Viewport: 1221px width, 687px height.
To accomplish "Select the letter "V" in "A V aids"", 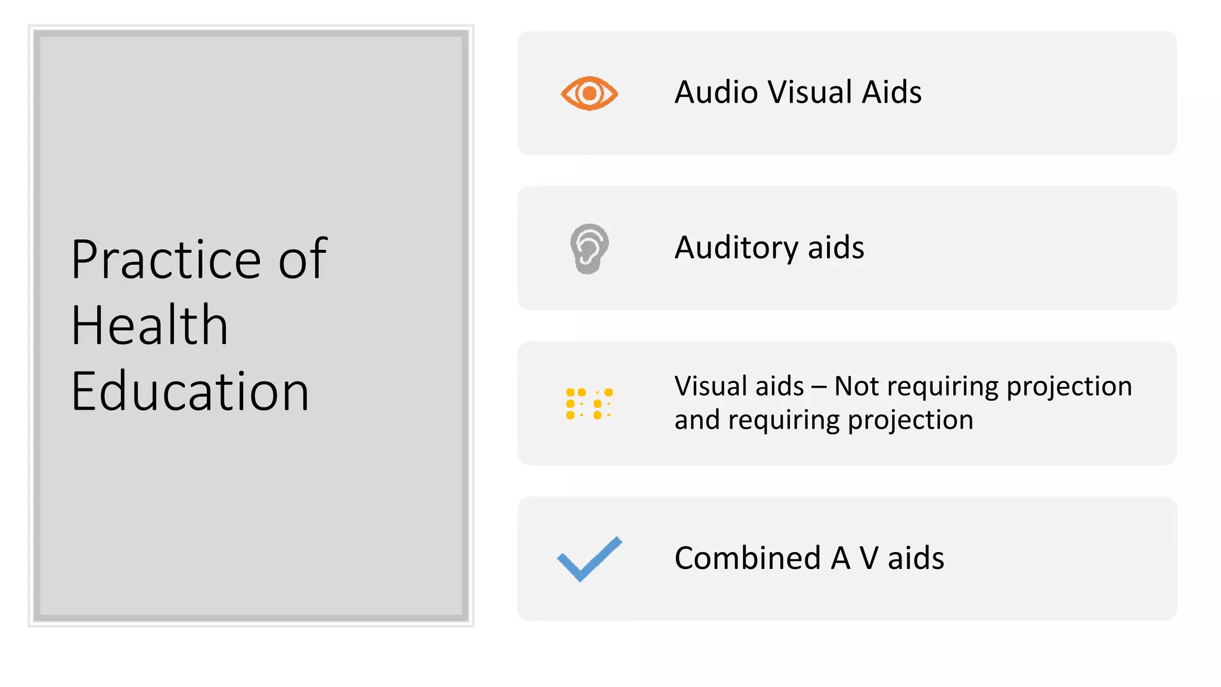I will 869,559.
